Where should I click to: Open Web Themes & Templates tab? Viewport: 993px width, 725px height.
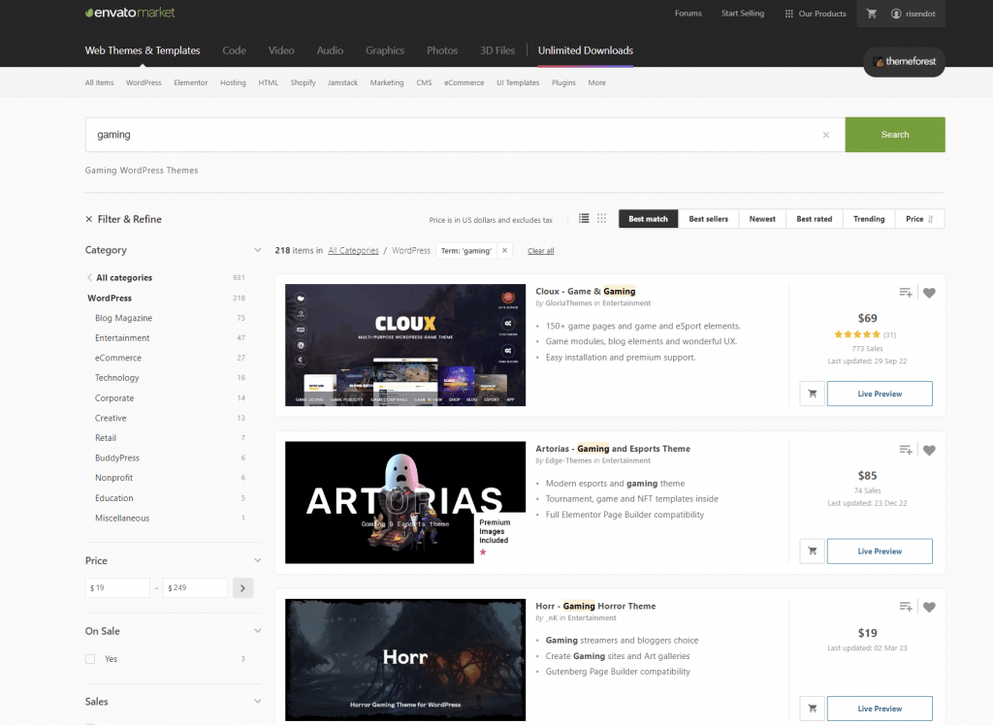(x=143, y=50)
